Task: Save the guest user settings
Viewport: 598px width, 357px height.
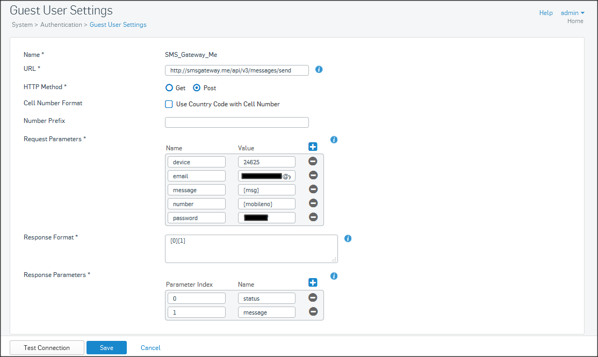Action: pos(106,348)
